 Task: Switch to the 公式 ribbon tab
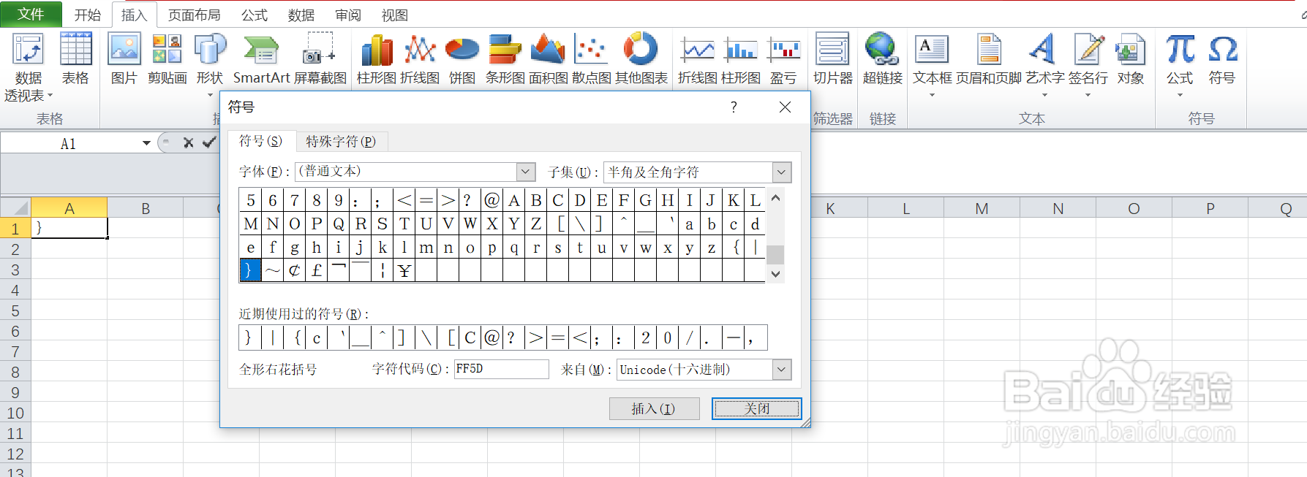pyautogui.click(x=255, y=15)
